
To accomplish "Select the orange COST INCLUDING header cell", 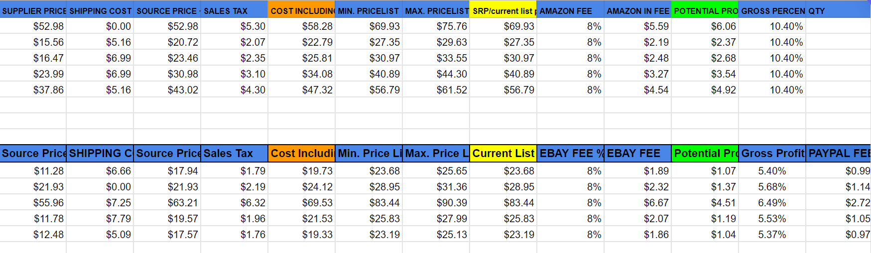I will tap(301, 10).
